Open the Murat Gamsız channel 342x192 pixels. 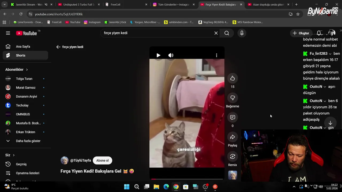25,87
